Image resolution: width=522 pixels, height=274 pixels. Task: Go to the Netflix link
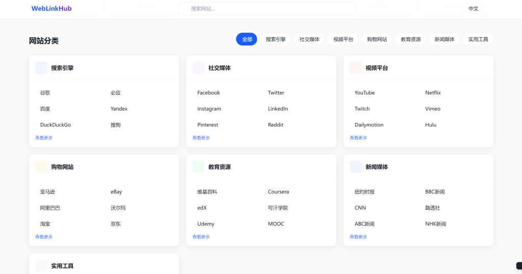coord(433,93)
